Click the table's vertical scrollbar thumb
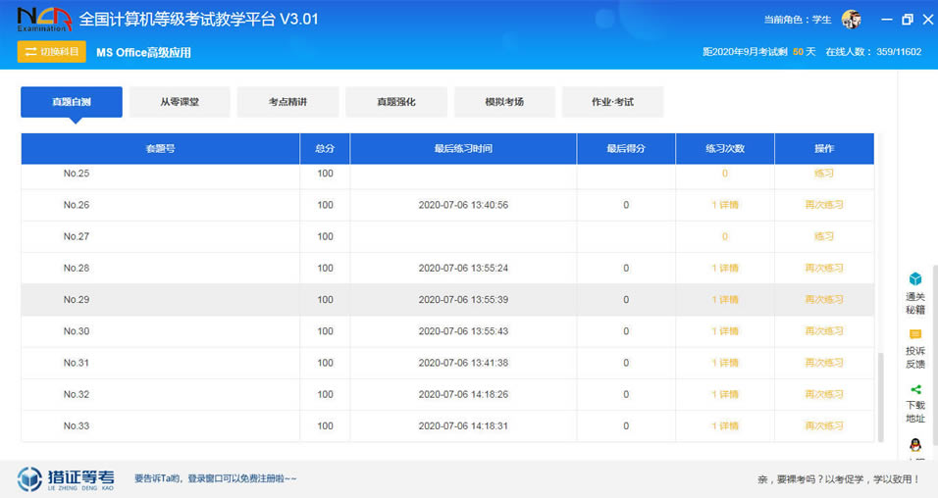Image resolution: width=938 pixels, height=498 pixels. pos(879,397)
